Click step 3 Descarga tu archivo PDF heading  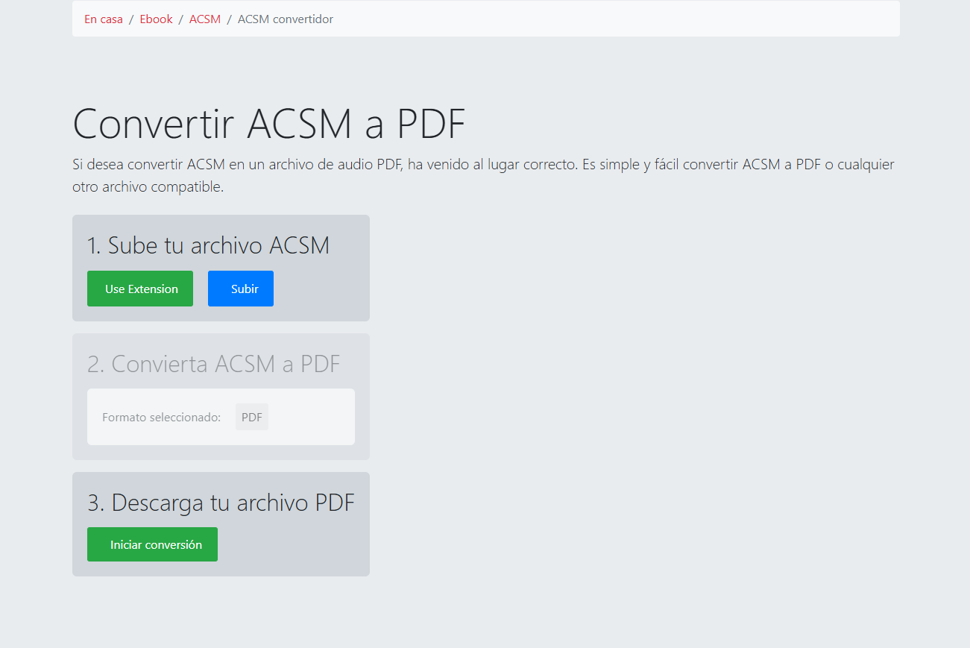pyautogui.click(x=221, y=503)
